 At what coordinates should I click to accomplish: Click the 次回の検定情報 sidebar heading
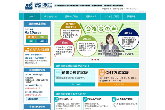tap(37, 24)
